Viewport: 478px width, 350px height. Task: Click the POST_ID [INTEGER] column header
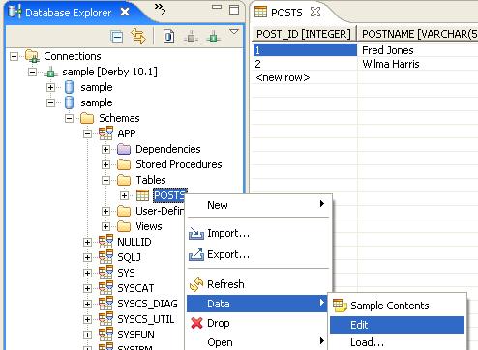coord(304,34)
